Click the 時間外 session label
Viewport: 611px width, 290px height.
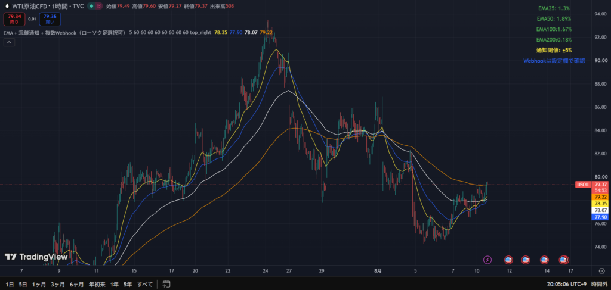pos(598,284)
